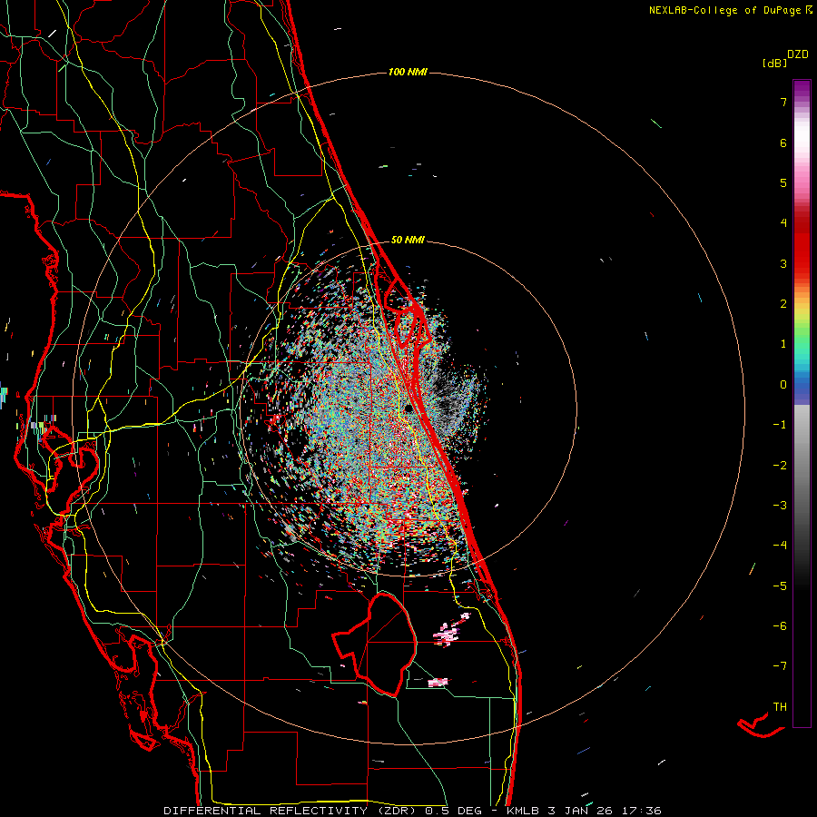Select the -2 label on the scale
817x817 pixels.
(780, 466)
